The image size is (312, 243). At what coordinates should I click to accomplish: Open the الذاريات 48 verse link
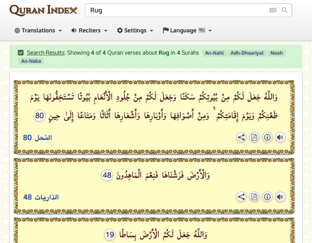click(41, 197)
